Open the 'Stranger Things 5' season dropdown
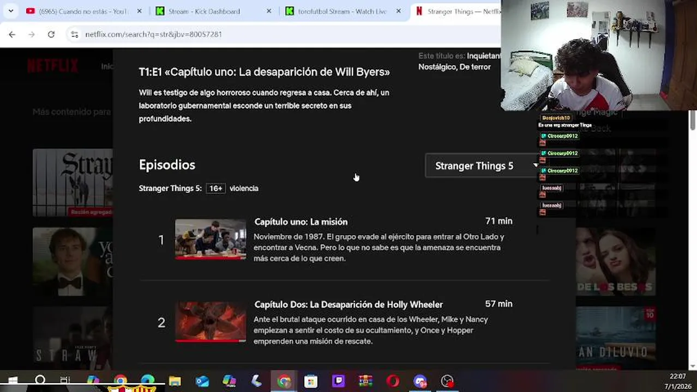This screenshot has width=697, height=392. [482, 166]
